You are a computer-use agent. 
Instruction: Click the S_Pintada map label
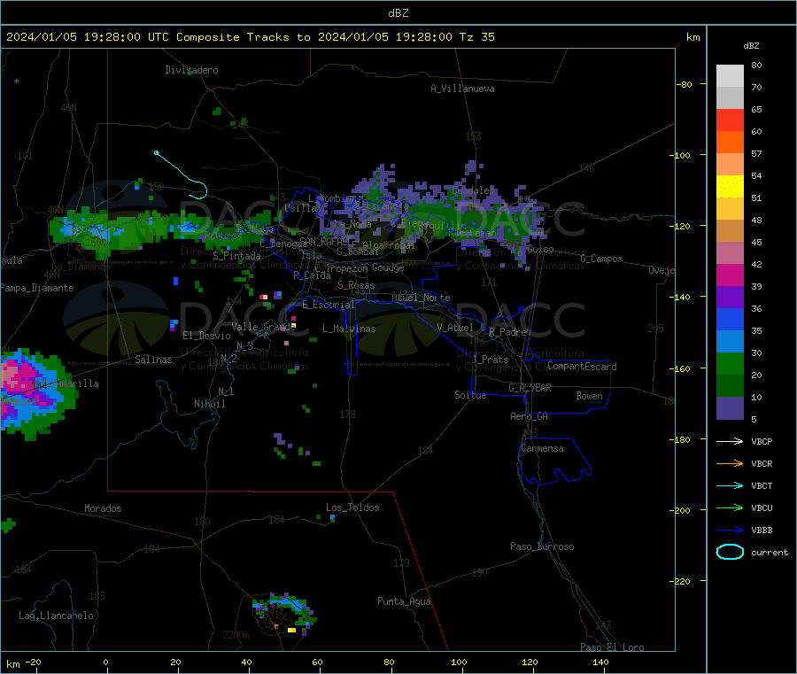[x=236, y=256]
